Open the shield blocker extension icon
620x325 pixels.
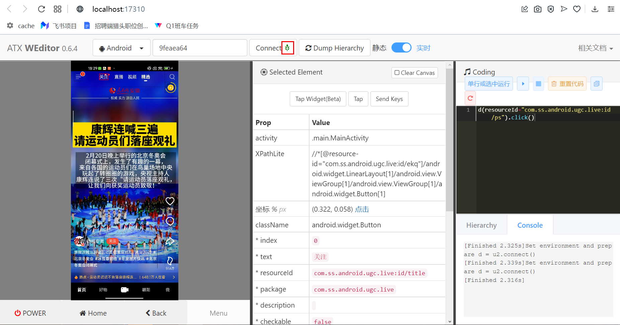pyautogui.click(x=551, y=9)
